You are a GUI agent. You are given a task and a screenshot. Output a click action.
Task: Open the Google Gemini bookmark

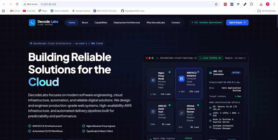tap(81, 11)
